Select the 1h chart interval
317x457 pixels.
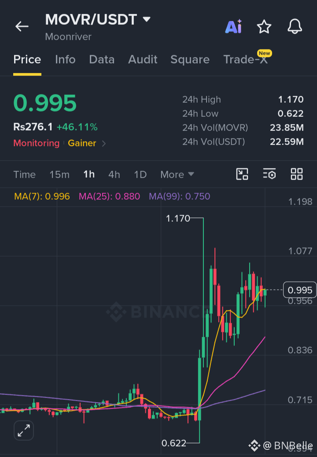tap(89, 174)
